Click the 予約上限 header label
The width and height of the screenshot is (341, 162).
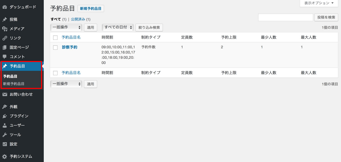[x=229, y=37]
